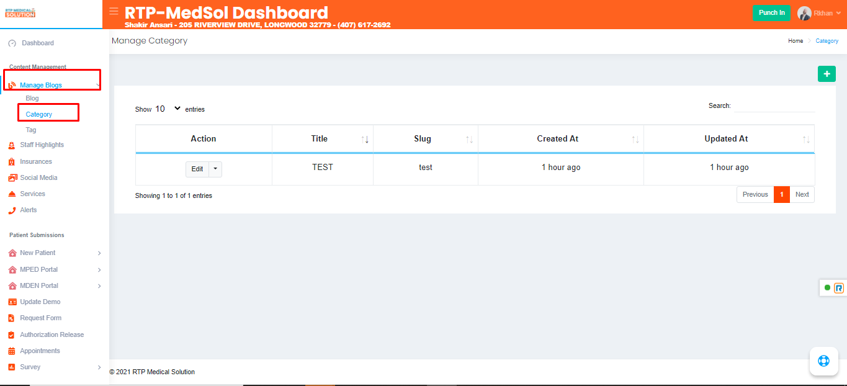847x386 pixels.
Task: Sort table by Slug column arrows
Action: click(x=470, y=140)
